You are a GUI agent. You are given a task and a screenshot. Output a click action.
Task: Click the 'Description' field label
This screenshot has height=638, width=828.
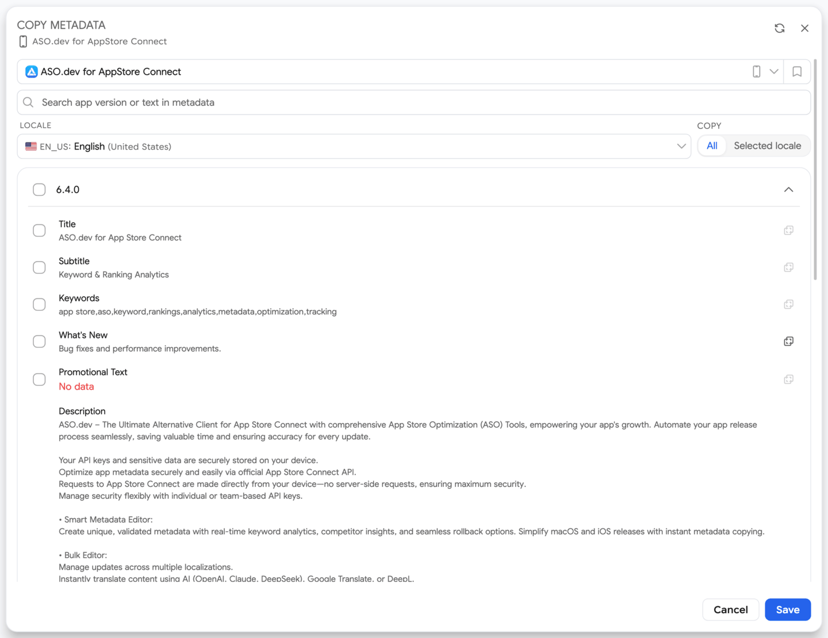point(82,411)
